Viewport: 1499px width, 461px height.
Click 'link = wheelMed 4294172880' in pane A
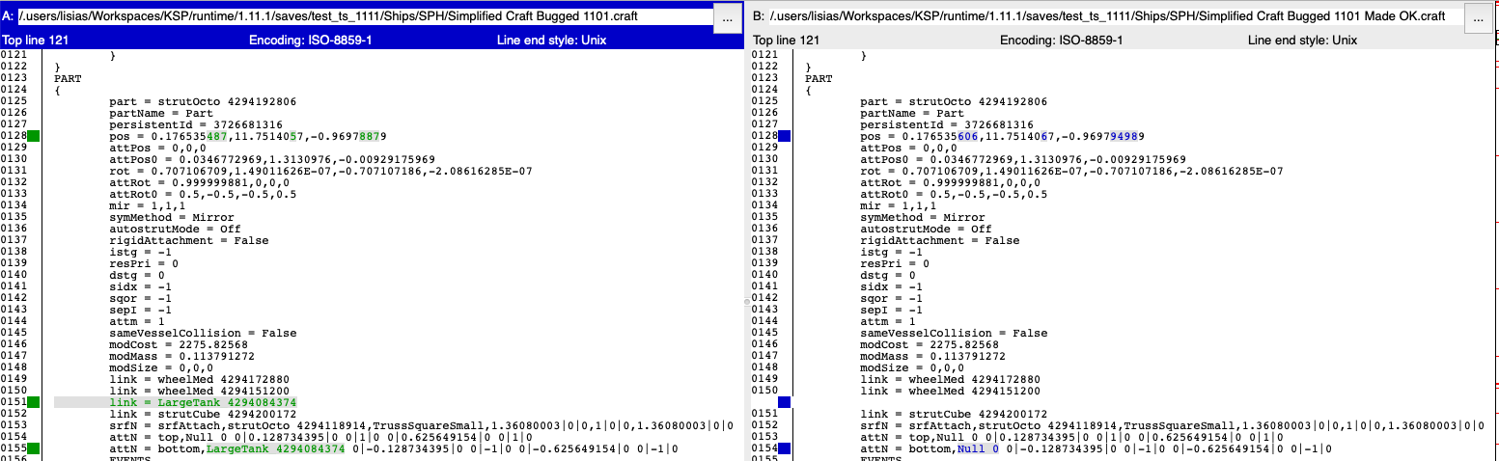click(199, 379)
